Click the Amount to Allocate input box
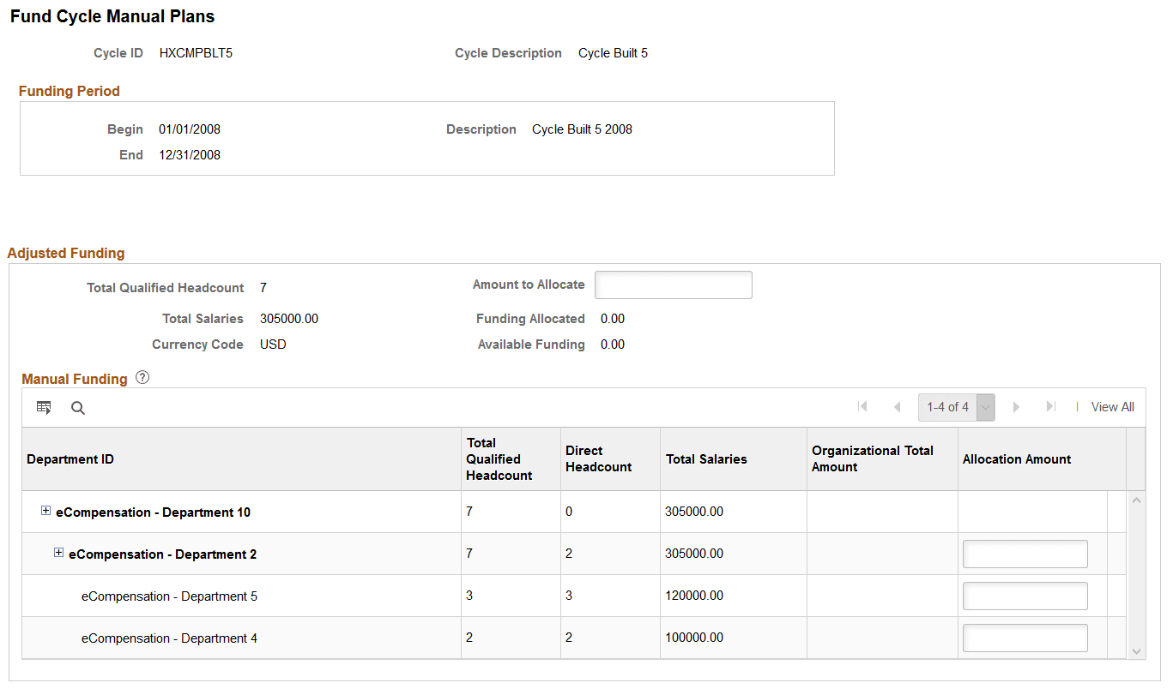Viewport: 1173px width, 695px height. point(673,285)
